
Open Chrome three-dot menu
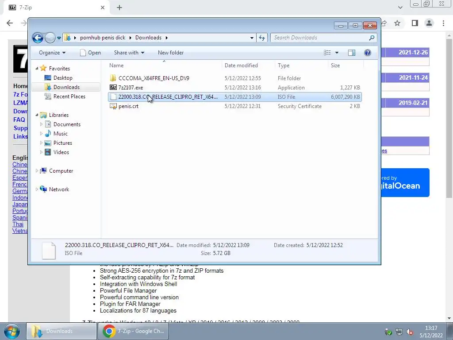pyautogui.click(x=443, y=23)
